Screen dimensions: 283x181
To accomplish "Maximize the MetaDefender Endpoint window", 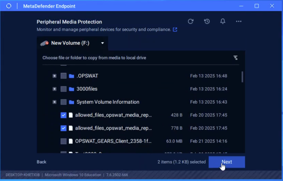I will click(x=257, y=6).
